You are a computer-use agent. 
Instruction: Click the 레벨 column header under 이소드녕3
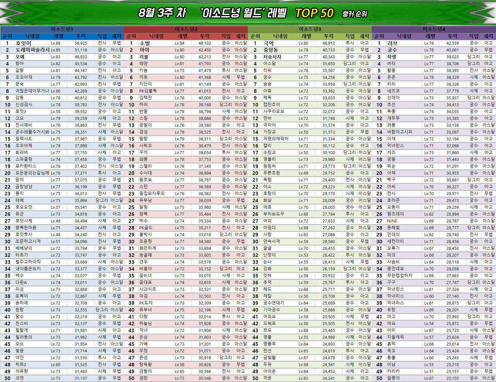click(x=307, y=36)
